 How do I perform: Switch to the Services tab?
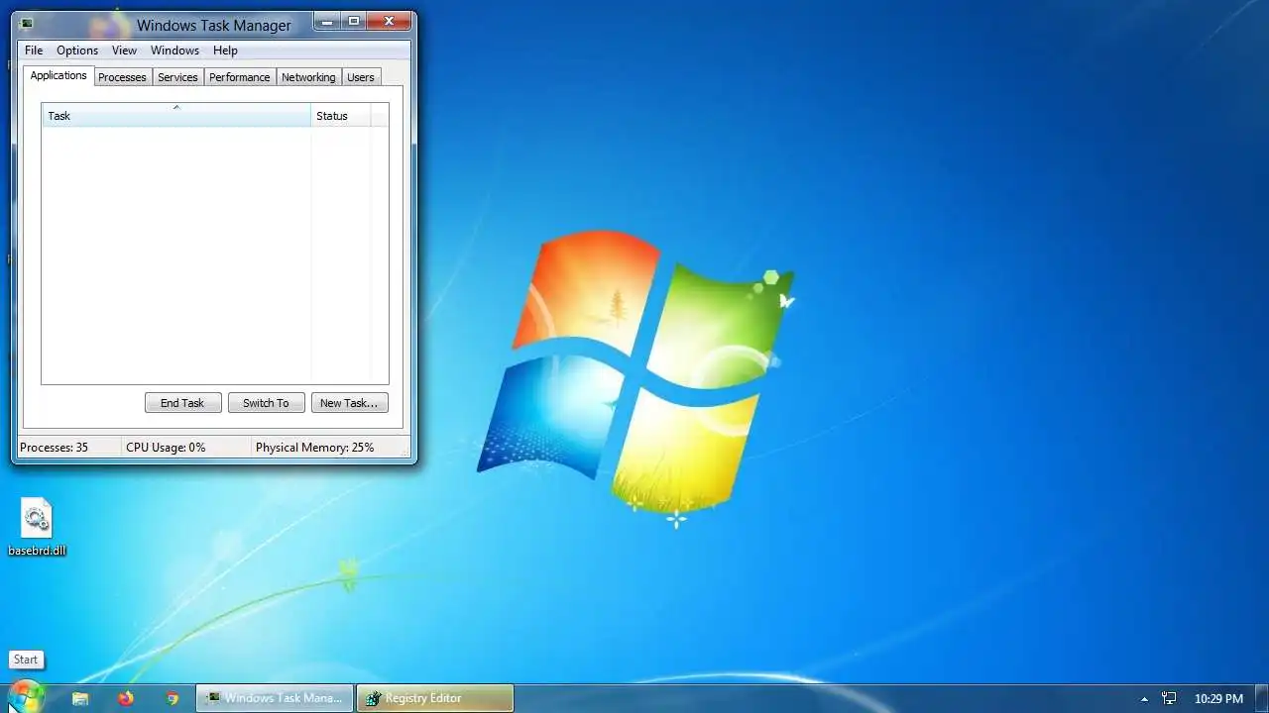coord(177,77)
